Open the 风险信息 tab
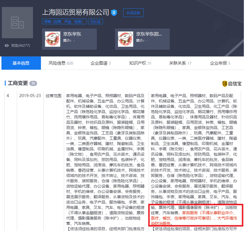246x231 pixels. click(x=61, y=63)
